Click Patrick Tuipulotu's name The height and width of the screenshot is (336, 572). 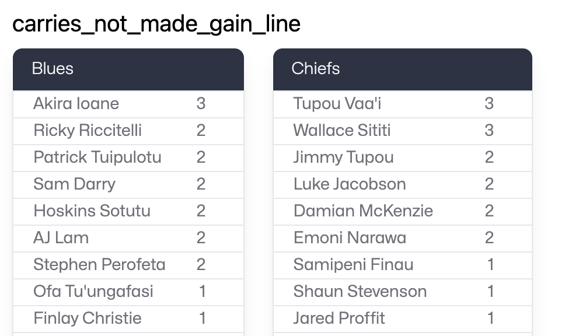click(x=97, y=157)
